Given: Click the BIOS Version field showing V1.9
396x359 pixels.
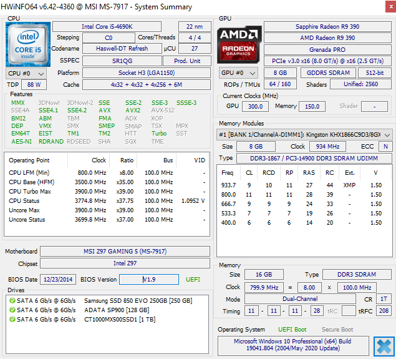Looking at the screenshot, I should [x=149, y=279].
